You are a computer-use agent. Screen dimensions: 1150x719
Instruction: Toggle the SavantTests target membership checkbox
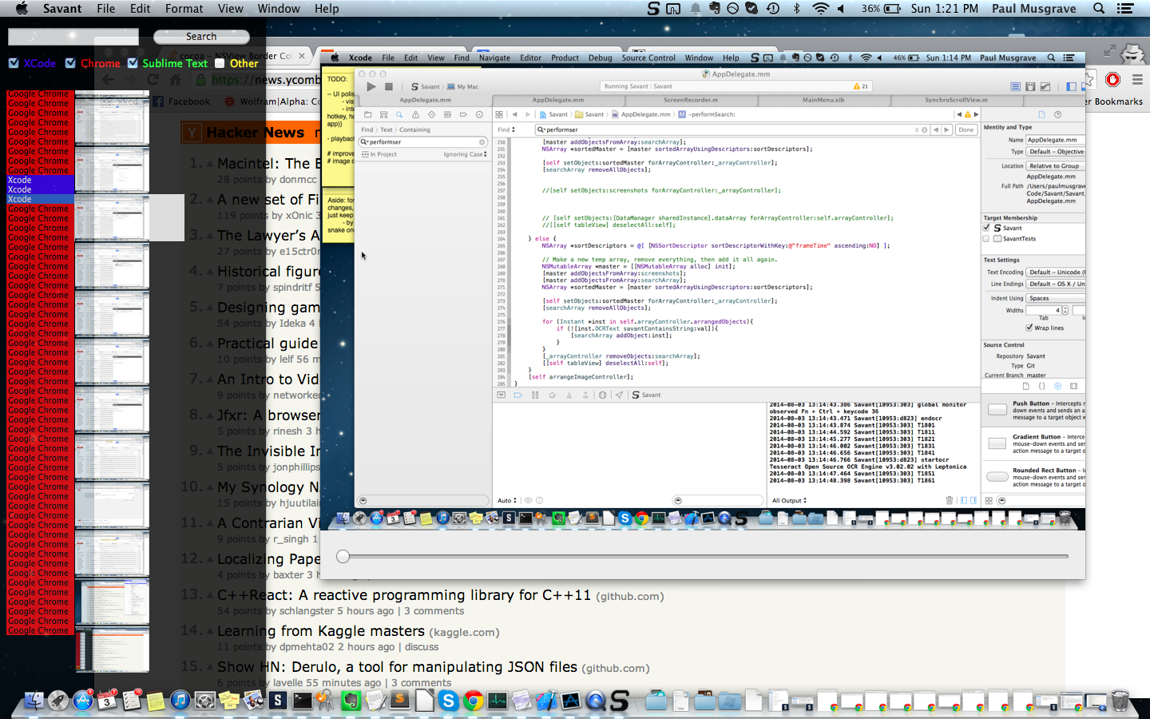986,238
